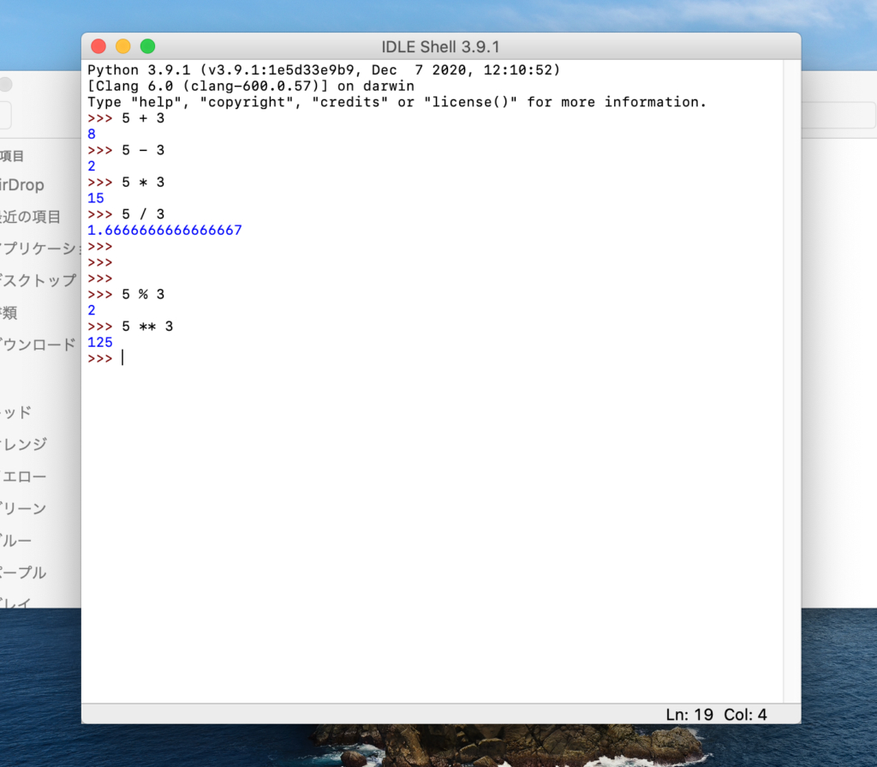
Task: Click the IDLE Shell 3.9.1 title bar
Action: pos(440,46)
